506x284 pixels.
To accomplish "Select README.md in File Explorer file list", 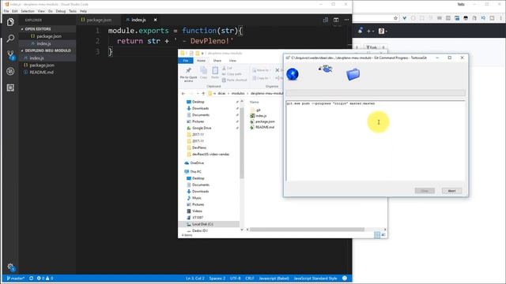I will (262, 127).
